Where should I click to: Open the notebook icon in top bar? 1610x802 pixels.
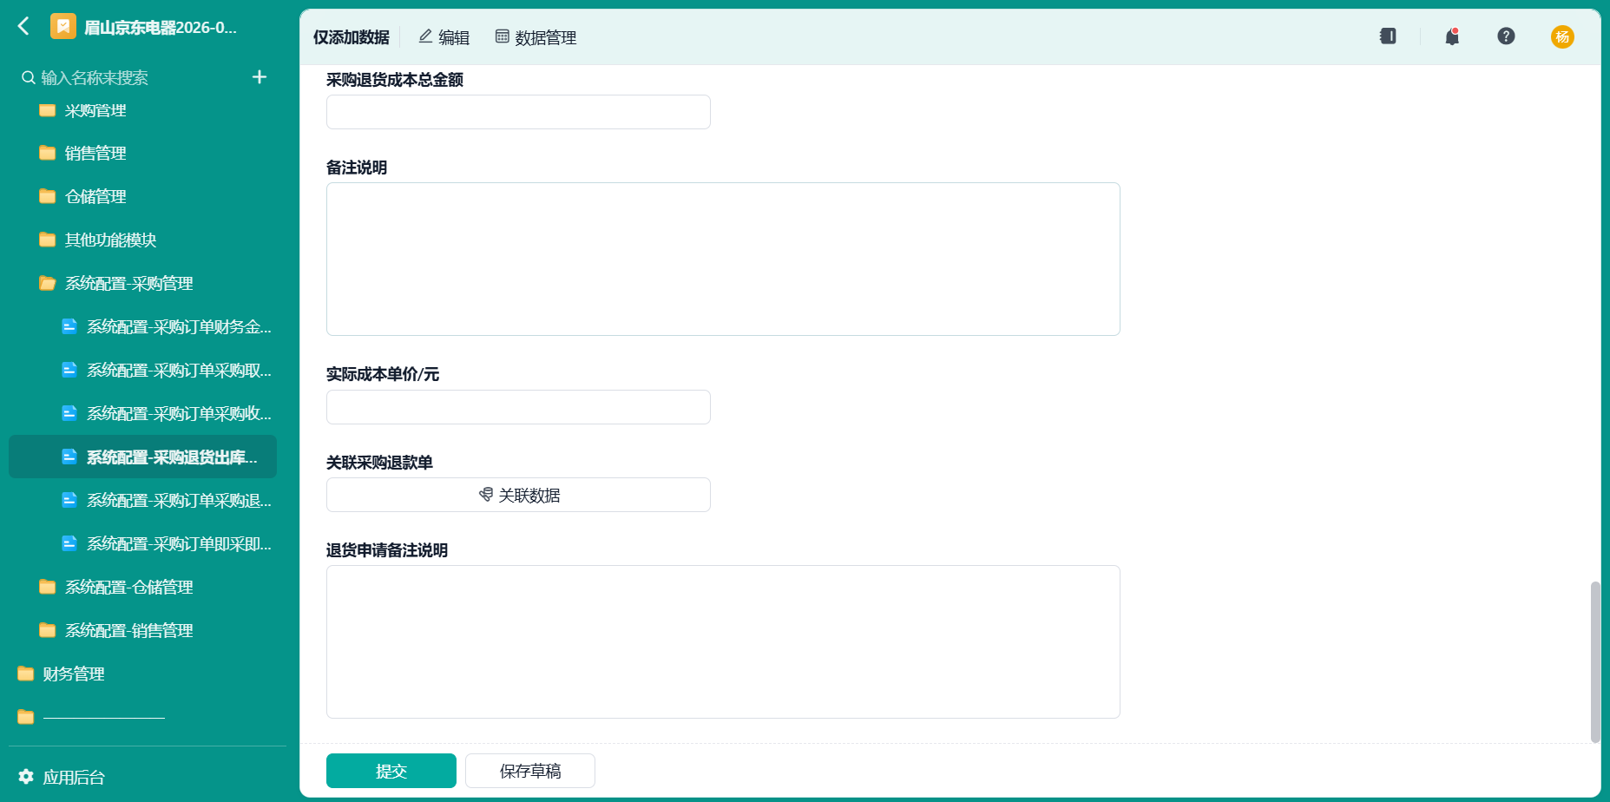point(1388,36)
